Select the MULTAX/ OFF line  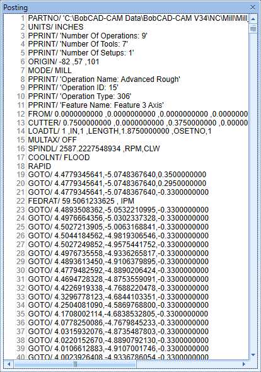pos(52,140)
